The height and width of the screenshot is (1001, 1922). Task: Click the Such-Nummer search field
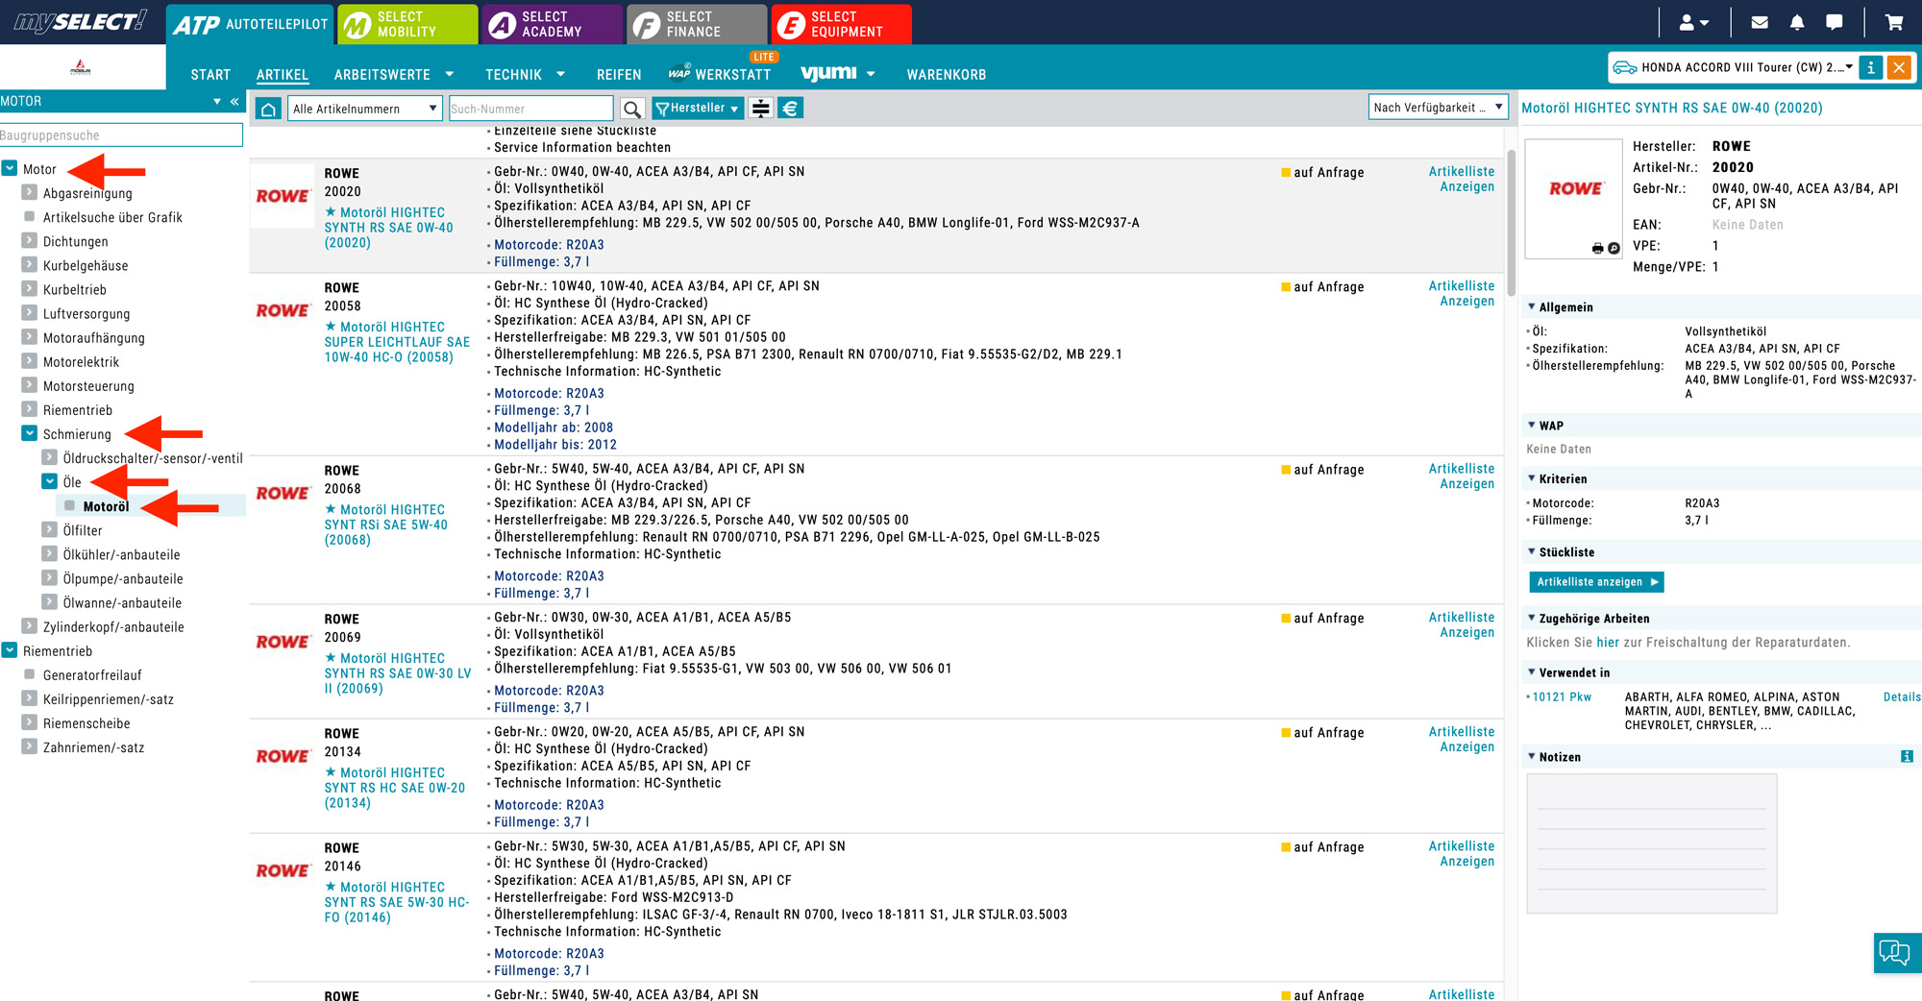coord(530,109)
